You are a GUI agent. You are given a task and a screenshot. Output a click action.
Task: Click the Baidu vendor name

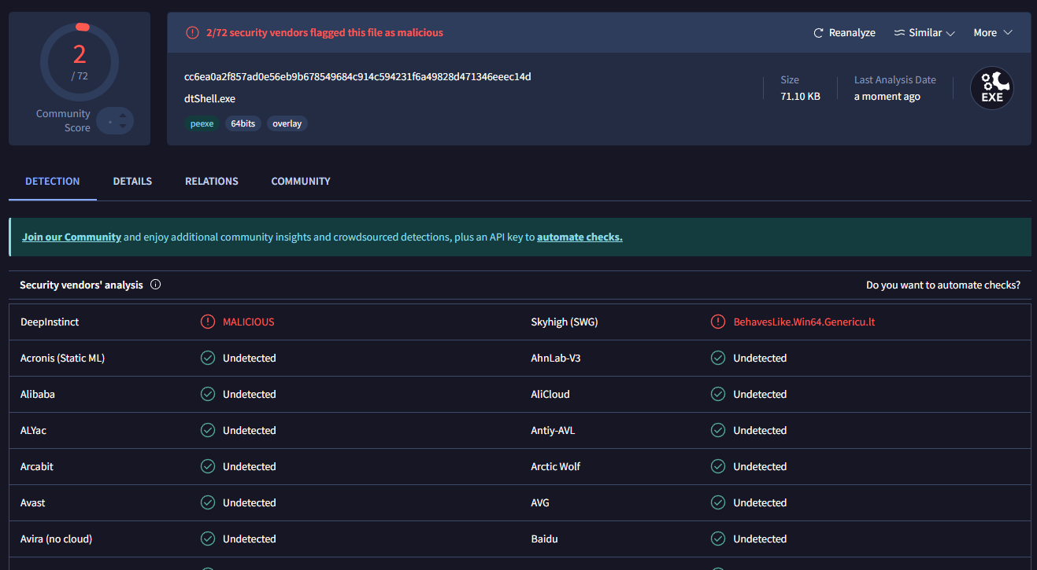pos(545,539)
